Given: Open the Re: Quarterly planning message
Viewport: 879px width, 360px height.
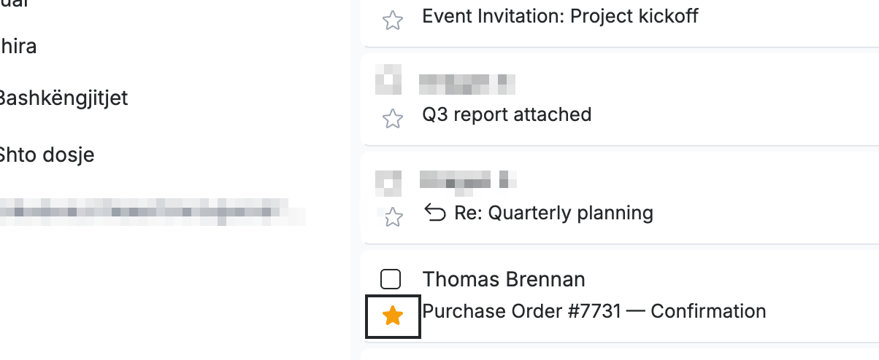Looking at the screenshot, I should point(553,213).
